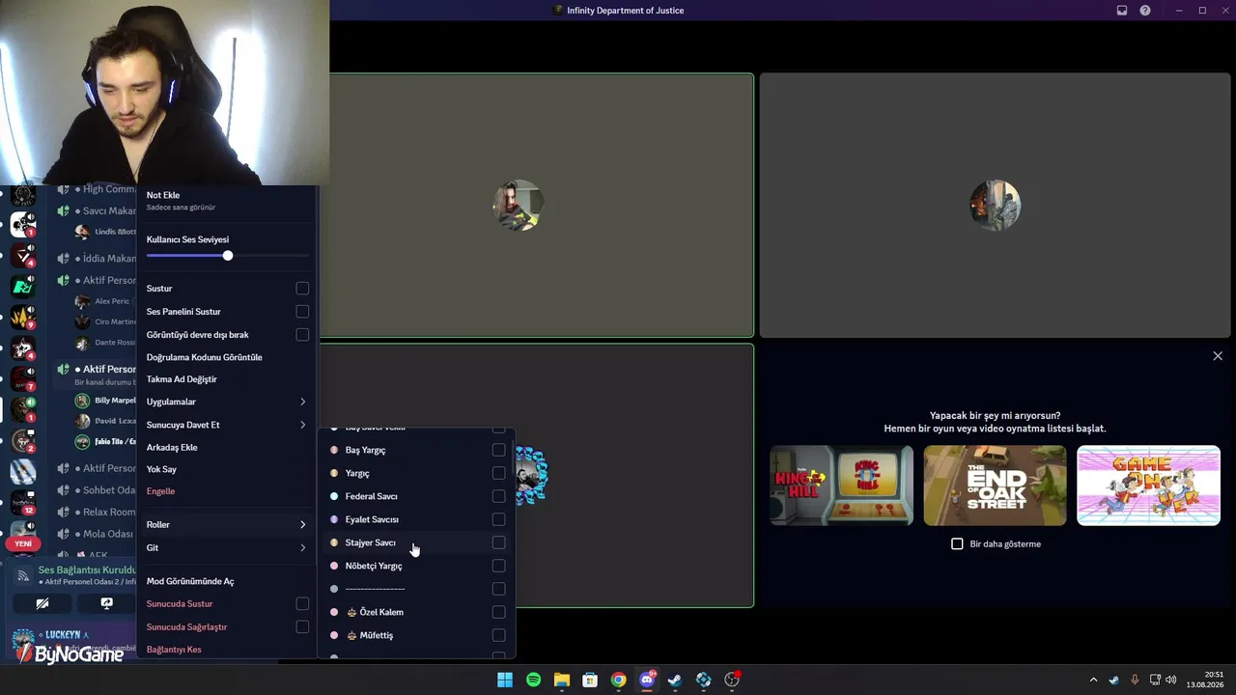This screenshot has height=695, width=1236.
Task: Launch Microsoft Store from the taskbar
Action: (590, 680)
